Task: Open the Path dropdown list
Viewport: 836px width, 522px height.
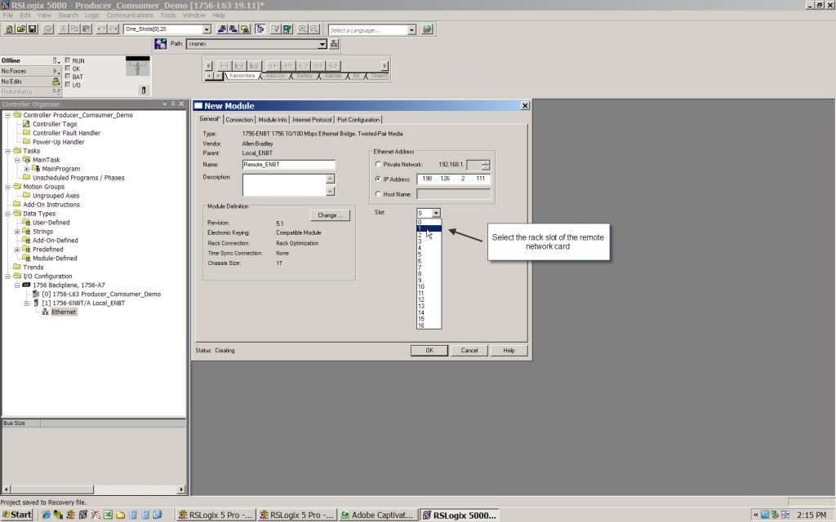Action: click(322, 44)
